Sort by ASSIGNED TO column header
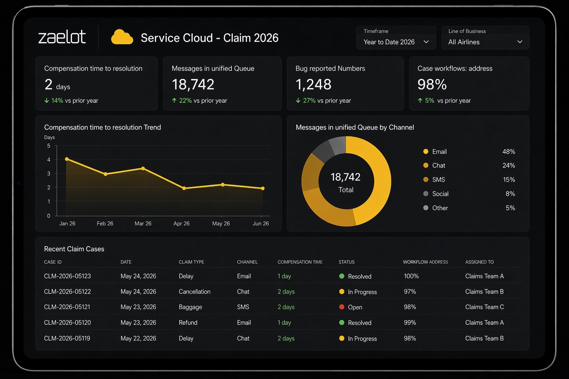 (479, 262)
